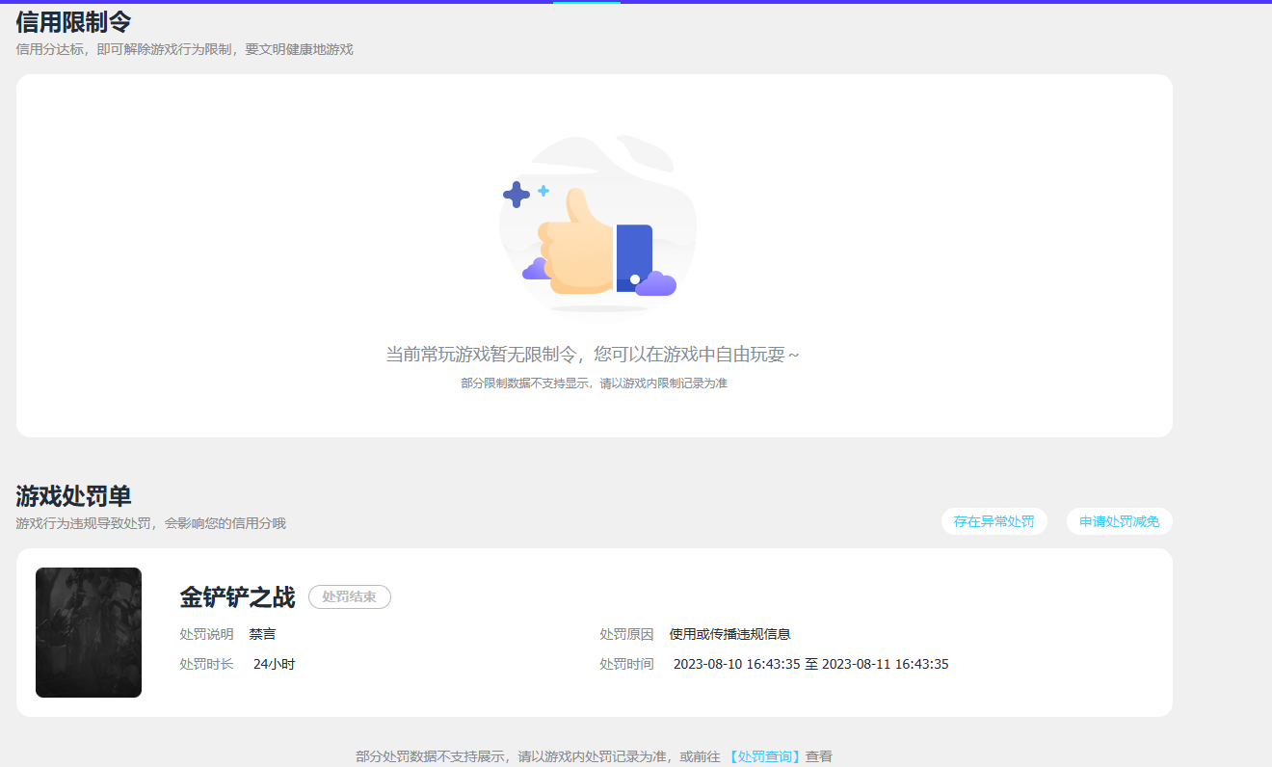This screenshot has width=1272, height=767.
Task: Click the 游戏行为违规导致处罚 subtitle text
Action: [x=150, y=523]
